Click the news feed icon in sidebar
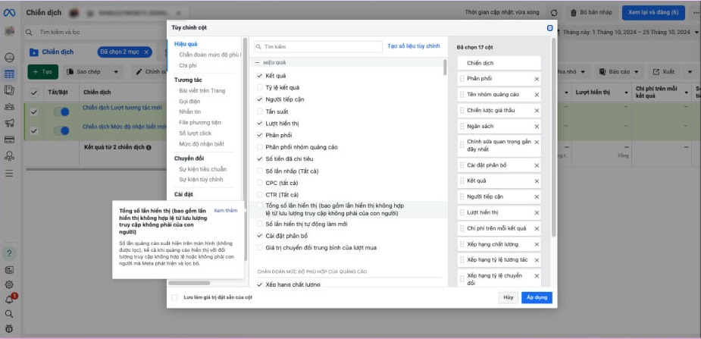The width and height of the screenshot is (701, 339). [9, 270]
